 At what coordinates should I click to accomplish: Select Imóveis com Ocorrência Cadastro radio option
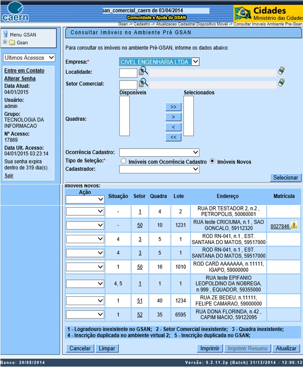[124, 161]
